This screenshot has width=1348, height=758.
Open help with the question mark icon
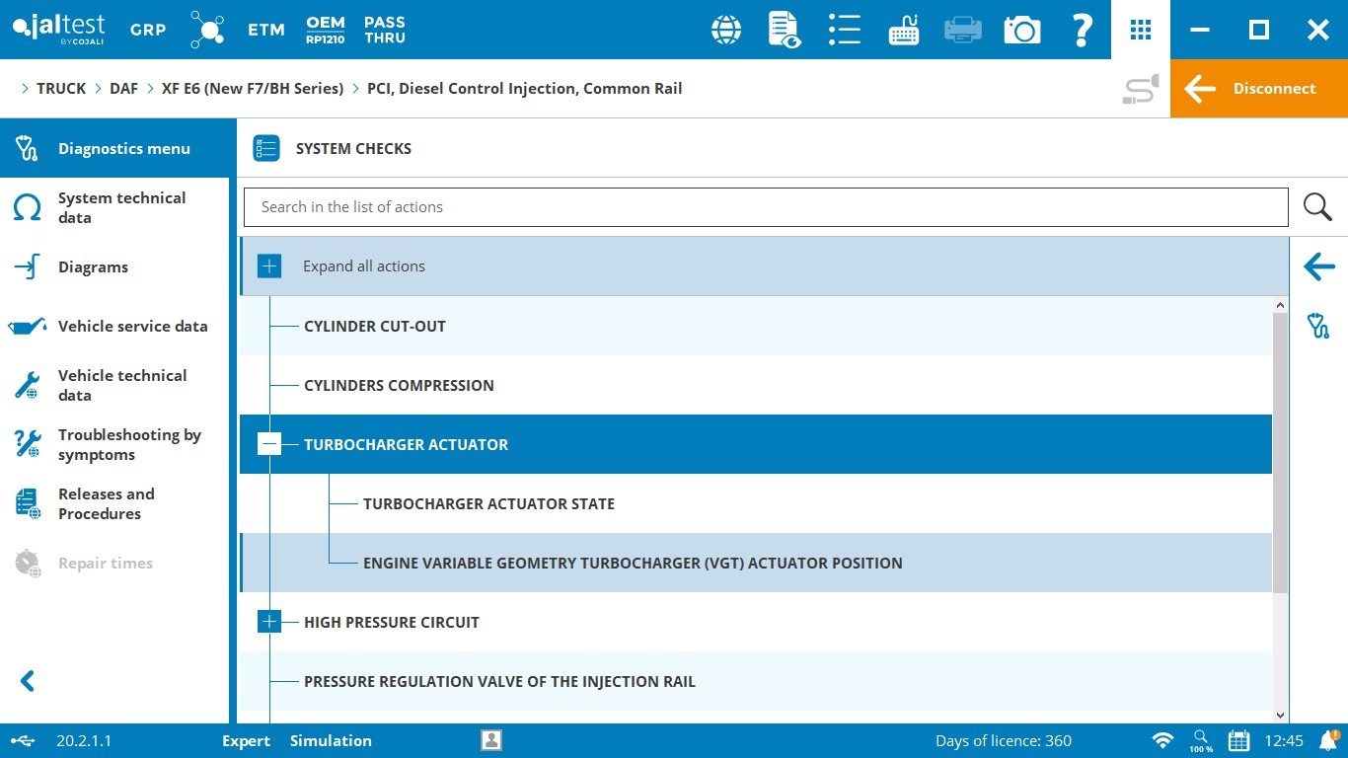(1082, 30)
